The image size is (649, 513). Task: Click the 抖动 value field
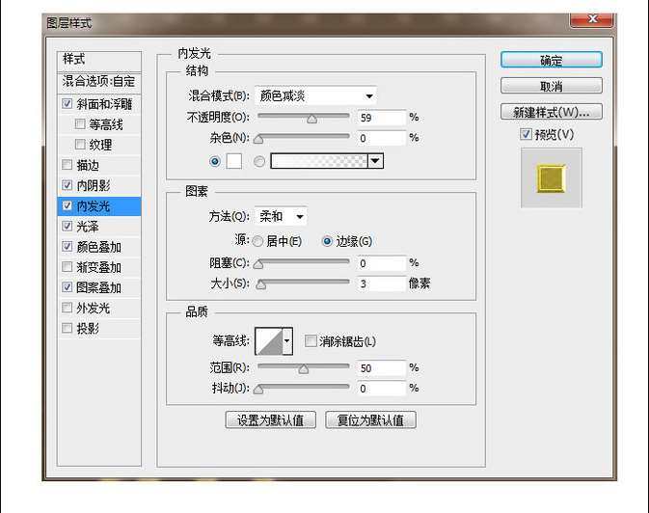pyautogui.click(x=381, y=388)
